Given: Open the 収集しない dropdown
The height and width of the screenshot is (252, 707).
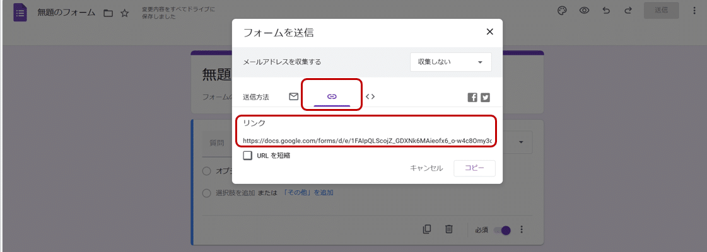Looking at the screenshot, I should tap(450, 62).
